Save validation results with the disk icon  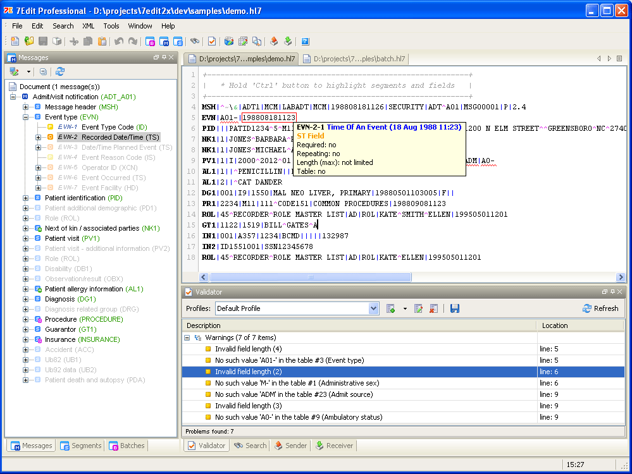(454, 308)
